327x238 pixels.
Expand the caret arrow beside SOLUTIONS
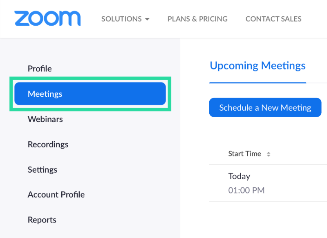pyautogui.click(x=147, y=19)
